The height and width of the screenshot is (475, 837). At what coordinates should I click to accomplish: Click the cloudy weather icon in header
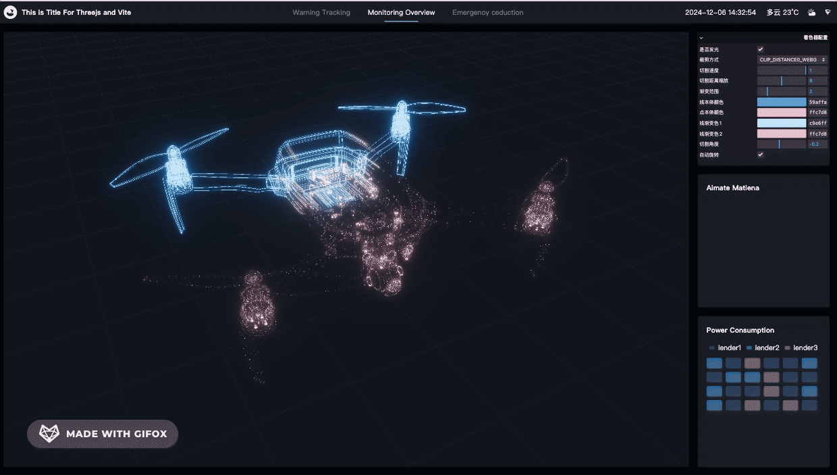point(812,12)
